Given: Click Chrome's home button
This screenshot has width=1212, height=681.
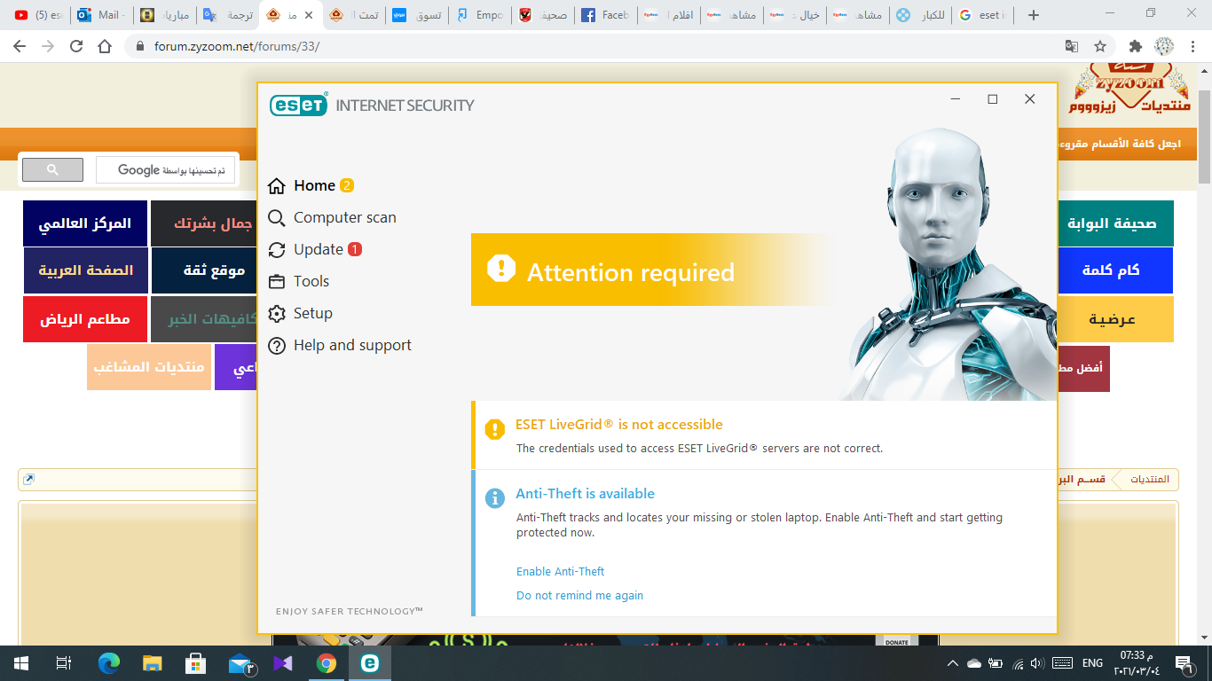Looking at the screenshot, I should pos(105,46).
